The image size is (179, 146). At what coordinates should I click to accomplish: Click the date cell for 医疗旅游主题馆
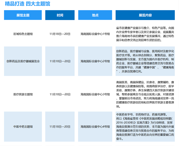[x=60, y=94]
